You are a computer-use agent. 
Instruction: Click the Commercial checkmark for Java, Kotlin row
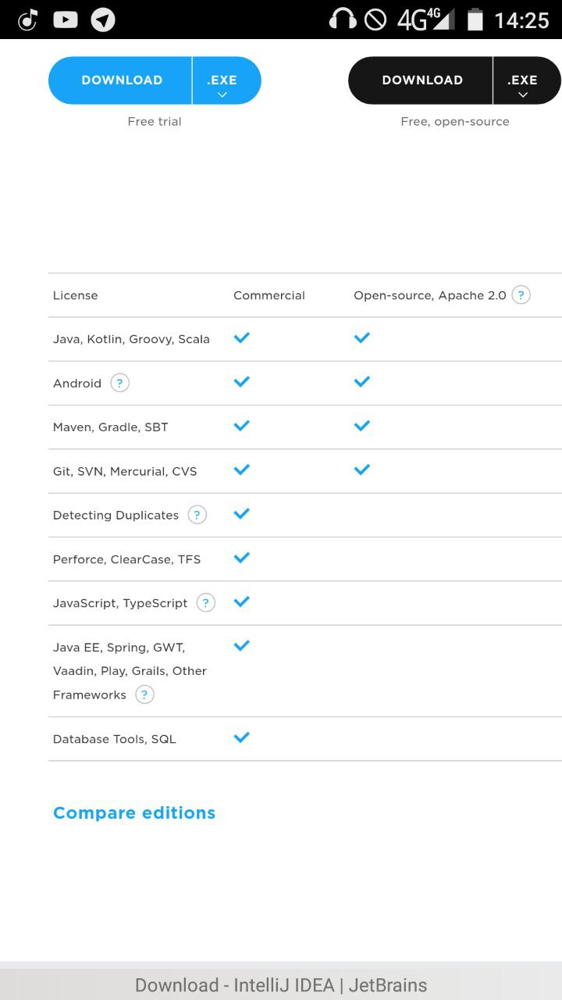tap(242, 337)
